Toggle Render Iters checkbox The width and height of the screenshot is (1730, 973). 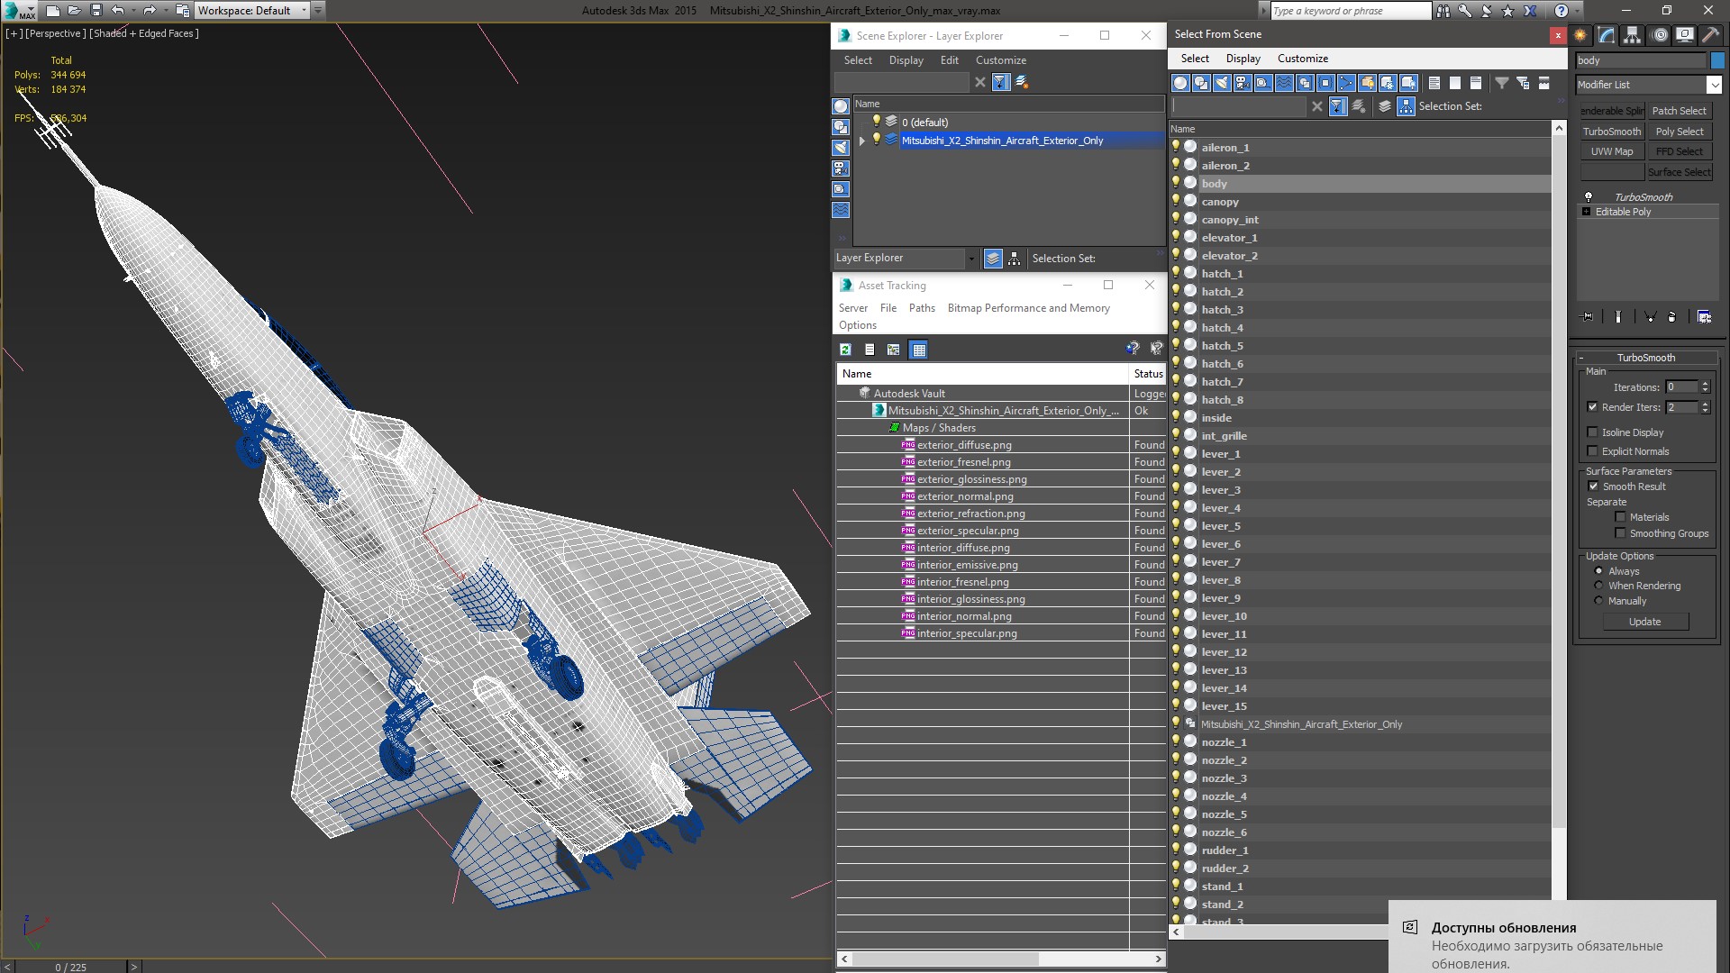[1592, 407]
